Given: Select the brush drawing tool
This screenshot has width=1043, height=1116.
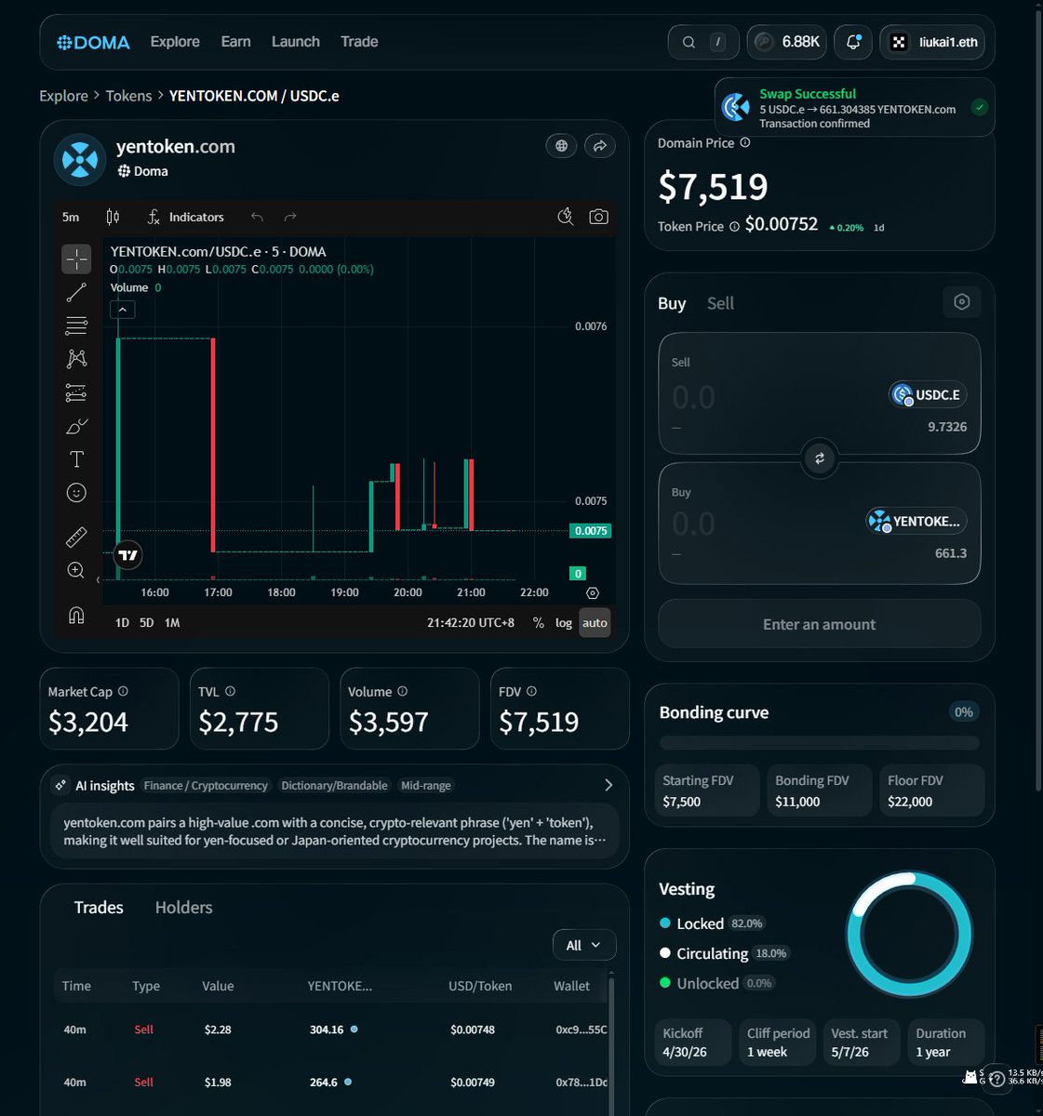Looking at the screenshot, I should (x=76, y=426).
